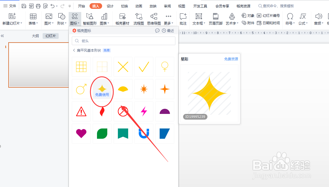
Task: Open the 艺术字 word art dropdown
Action: click(232, 19)
